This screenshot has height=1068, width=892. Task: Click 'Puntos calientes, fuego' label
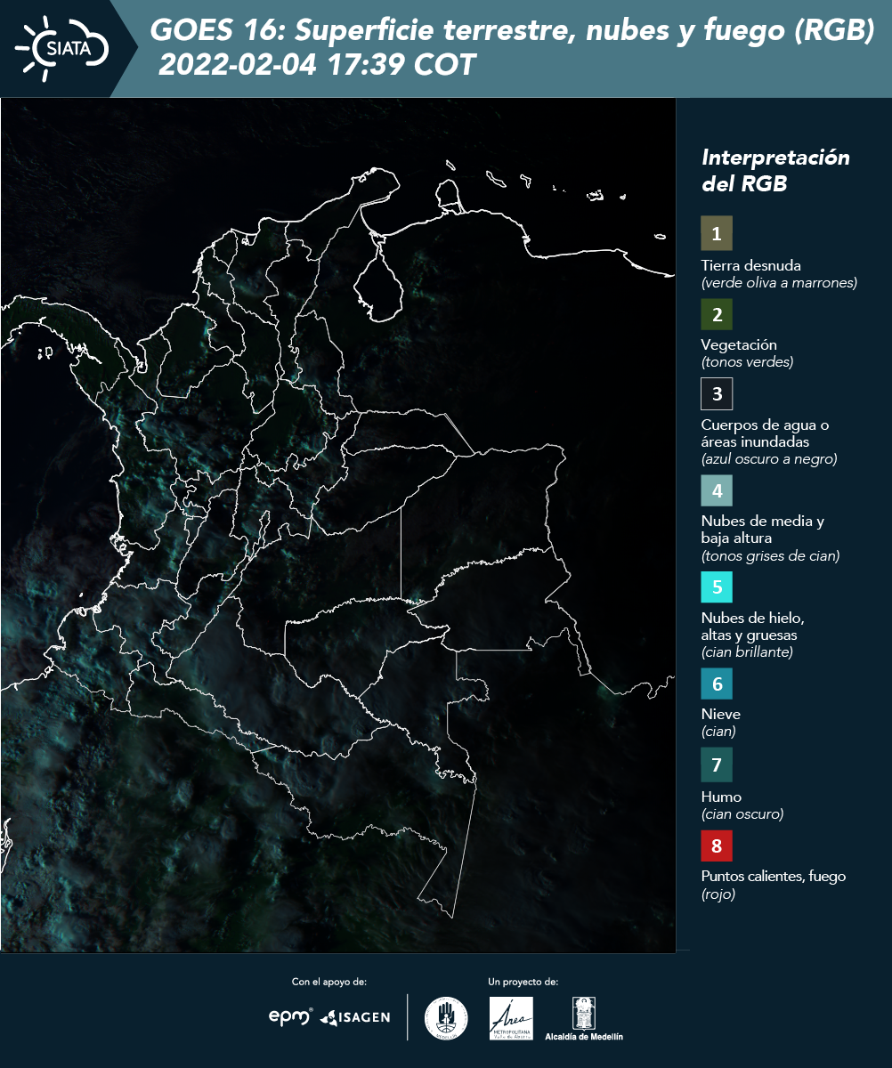(x=774, y=877)
